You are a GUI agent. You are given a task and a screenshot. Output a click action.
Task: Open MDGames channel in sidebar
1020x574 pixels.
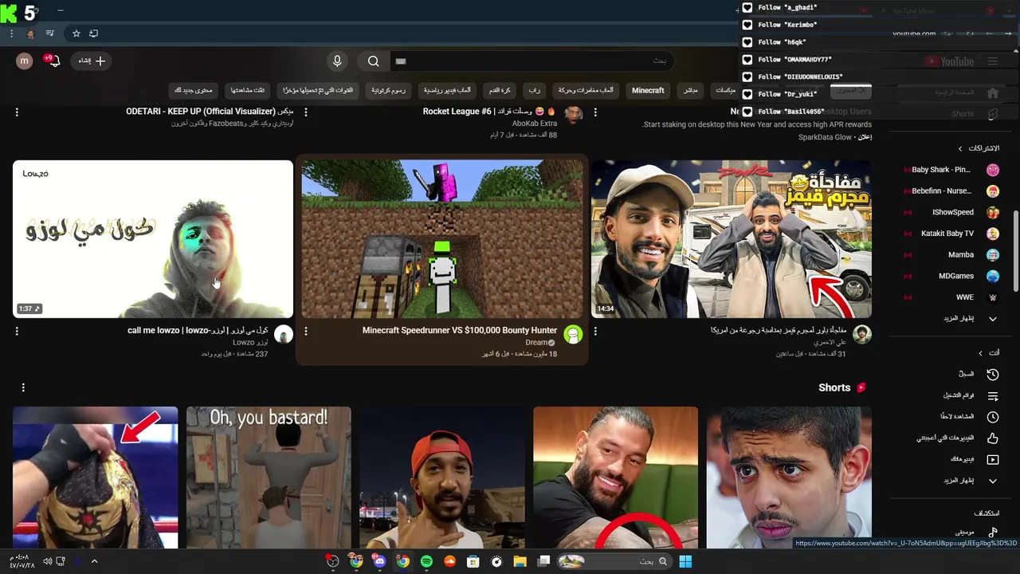pos(951,276)
